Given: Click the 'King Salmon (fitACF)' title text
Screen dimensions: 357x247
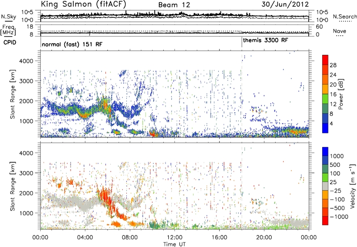Looking at the screenshot, I should click(x=83, y=4).
